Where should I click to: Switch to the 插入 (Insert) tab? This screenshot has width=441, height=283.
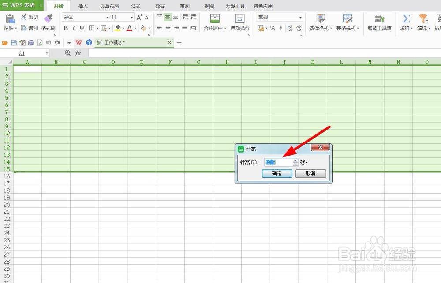83,6
